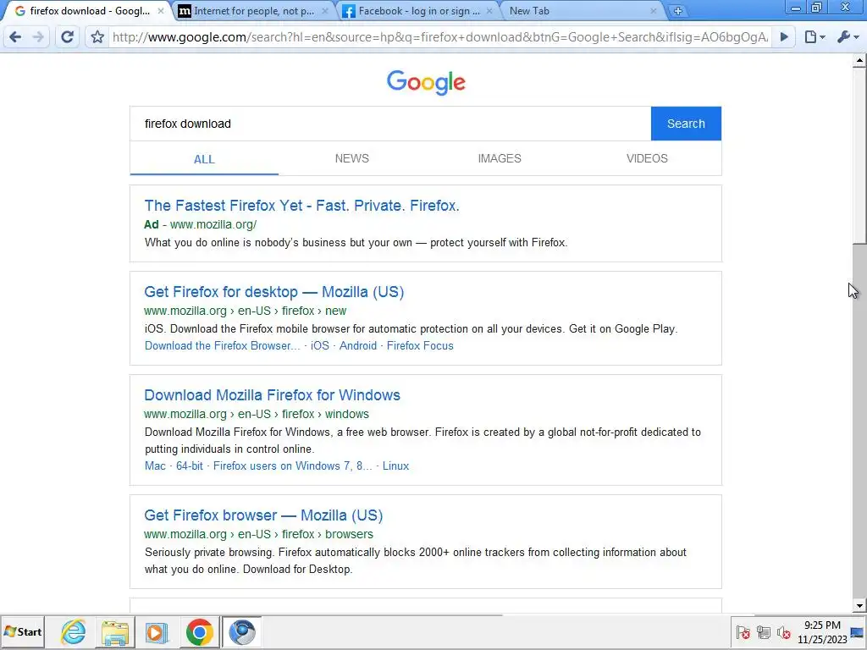Viewport: 867px width, 650px height.
Task: Open The Fastest Firefox Yet ad link
Action: point(302,206)
